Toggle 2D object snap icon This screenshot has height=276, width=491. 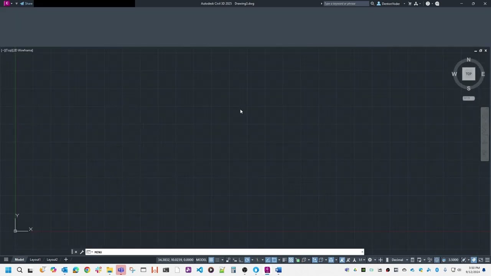pos(274,260)
